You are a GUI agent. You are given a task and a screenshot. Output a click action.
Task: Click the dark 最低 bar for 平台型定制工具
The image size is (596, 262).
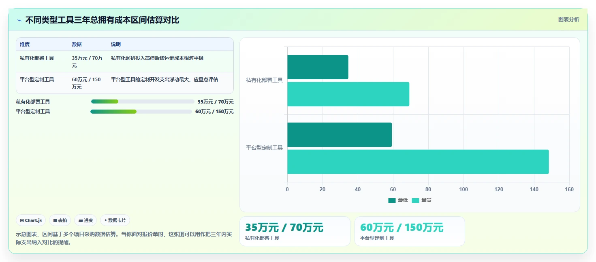(x=340, y=135)
